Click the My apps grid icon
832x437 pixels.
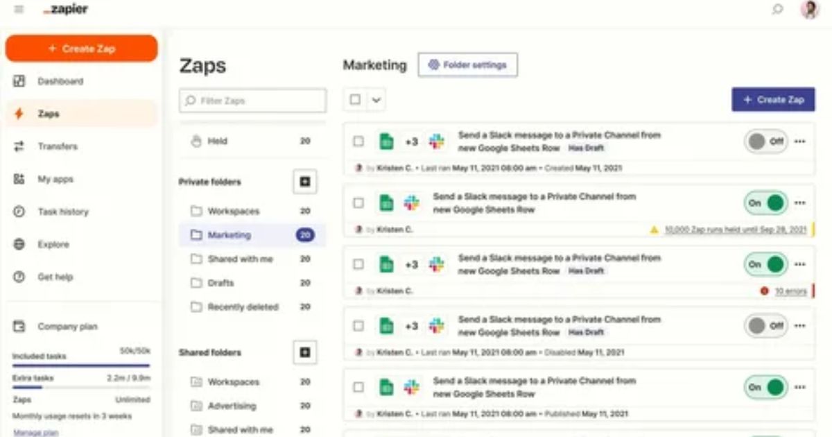pyautogui.click(x=19, y=179)
